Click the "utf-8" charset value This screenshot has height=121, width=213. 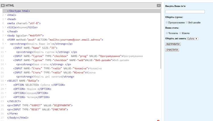tap(34, 23)
